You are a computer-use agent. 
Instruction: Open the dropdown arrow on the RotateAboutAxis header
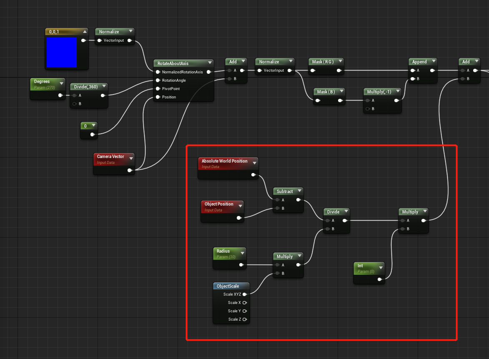pyautogui.click(x=211, y=63)
